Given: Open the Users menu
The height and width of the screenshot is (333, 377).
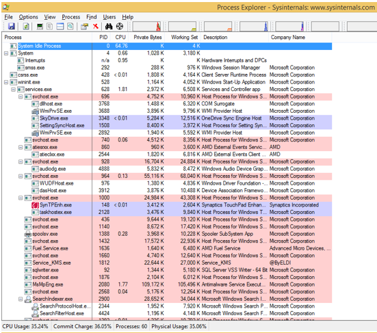Looking at the screenshot, I should (109, 17).
